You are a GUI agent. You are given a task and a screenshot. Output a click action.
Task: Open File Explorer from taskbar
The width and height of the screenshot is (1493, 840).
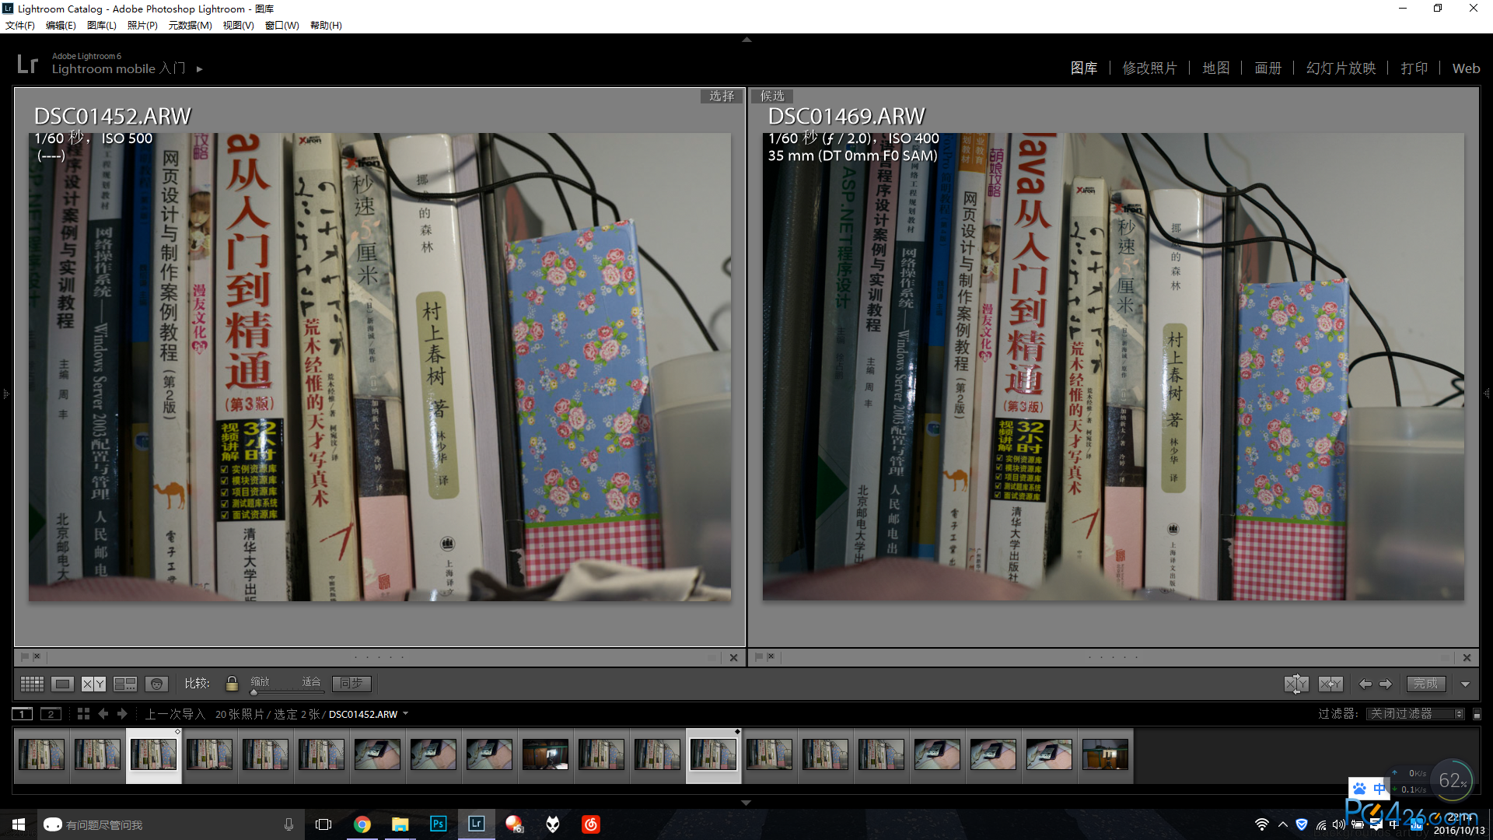click(x=400, y=824)
